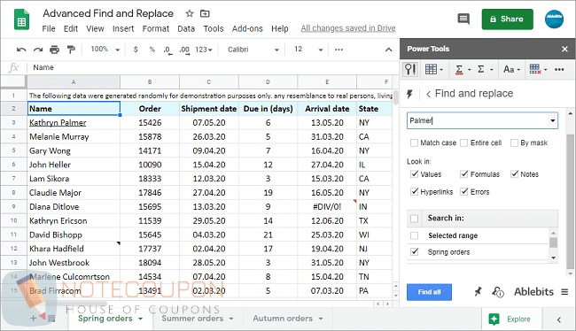
Task: Open the Kathryn Palmer hyperlink cell
Action: coord(58,122)
